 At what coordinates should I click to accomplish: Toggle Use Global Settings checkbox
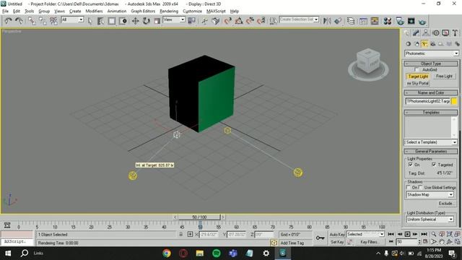click(x=420, y=188)
